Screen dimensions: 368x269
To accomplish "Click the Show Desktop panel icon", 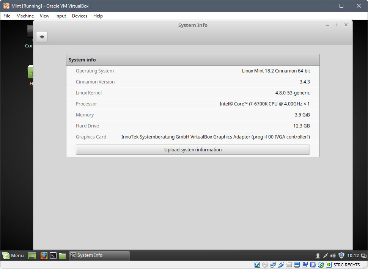I will point(32,255).
